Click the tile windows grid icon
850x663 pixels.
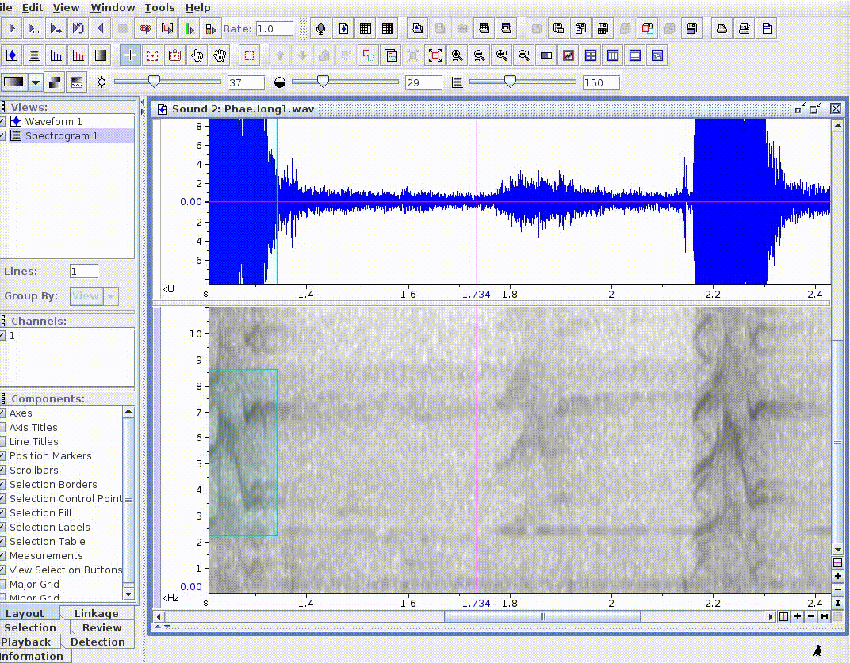point(591,55)
